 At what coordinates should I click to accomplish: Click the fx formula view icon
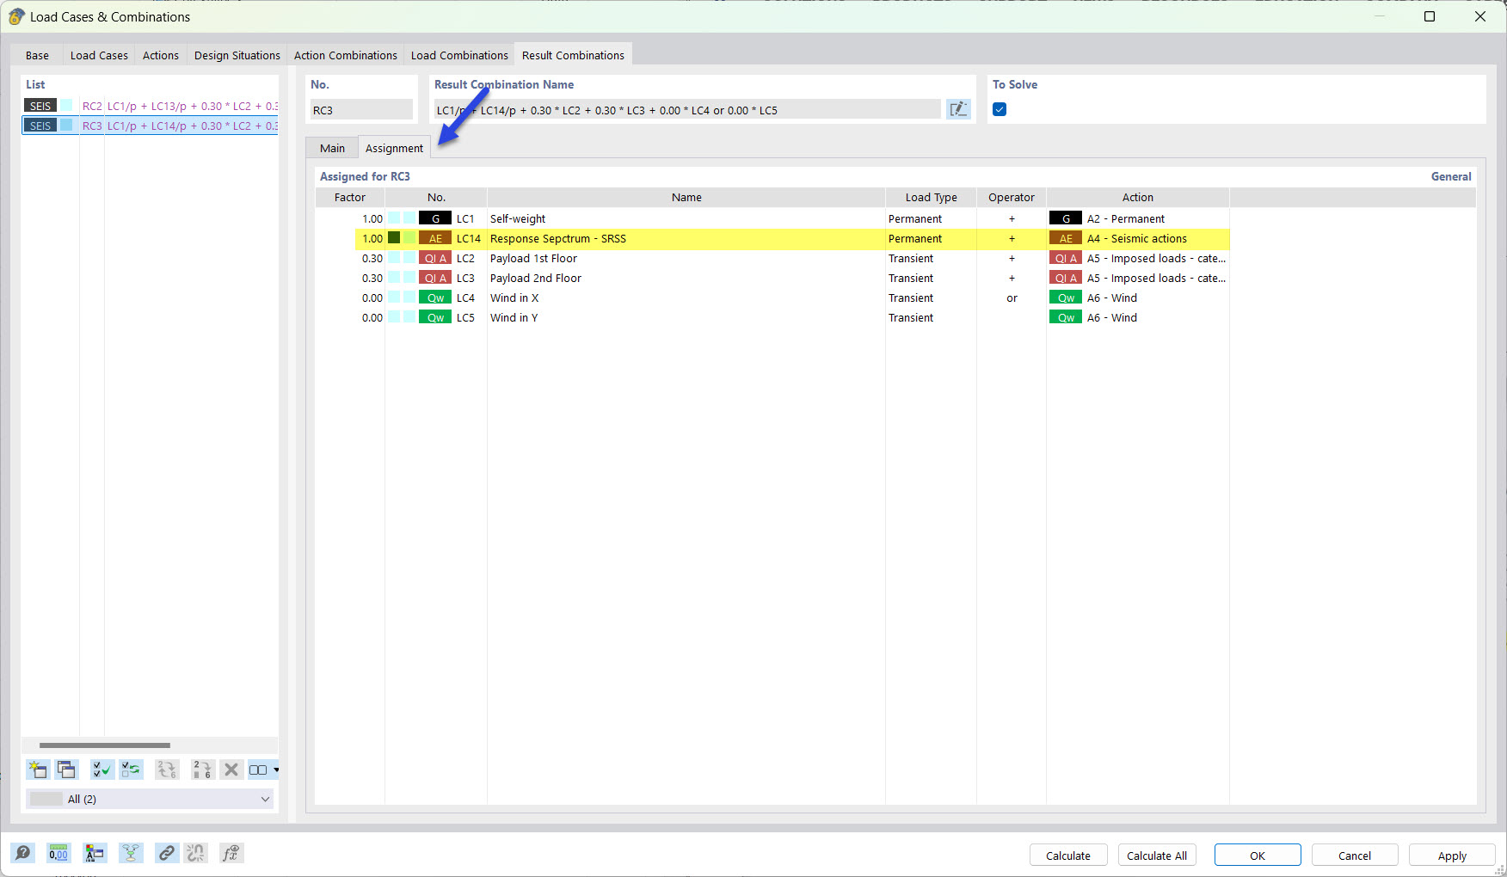[231, 853]
